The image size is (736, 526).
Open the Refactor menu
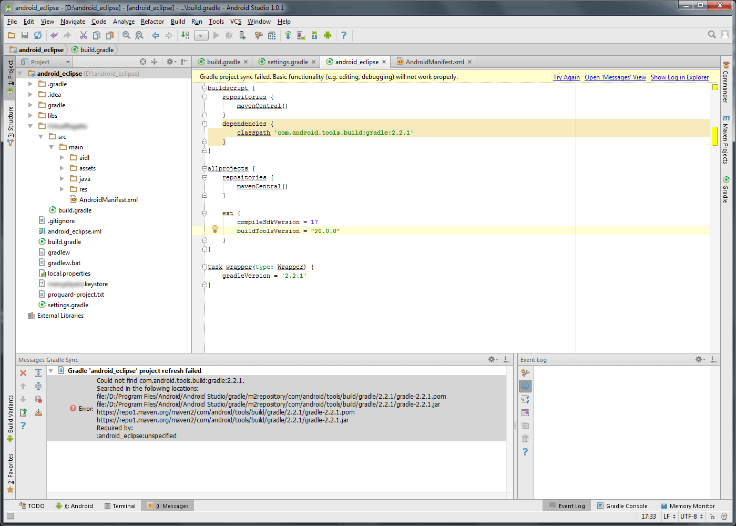click(152, 22)
